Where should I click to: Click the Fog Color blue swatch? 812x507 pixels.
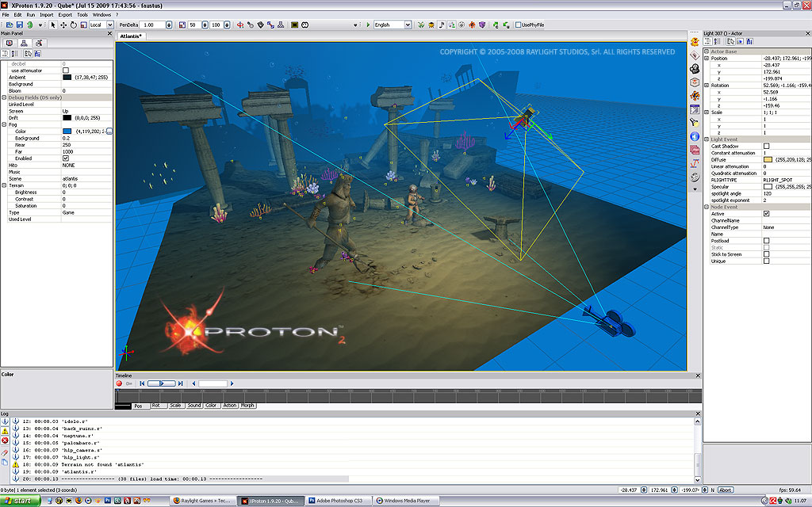click(x=67, y=132)
